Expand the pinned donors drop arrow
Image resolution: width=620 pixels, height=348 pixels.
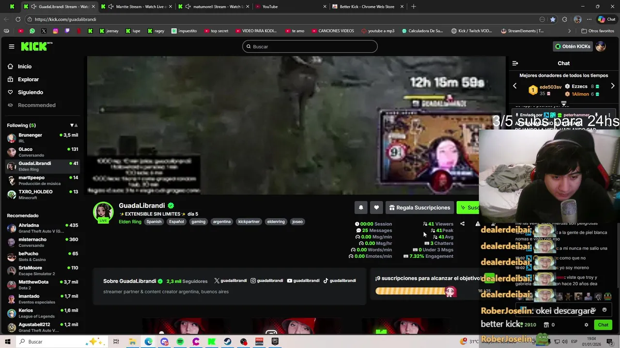(x=564, y=103)
